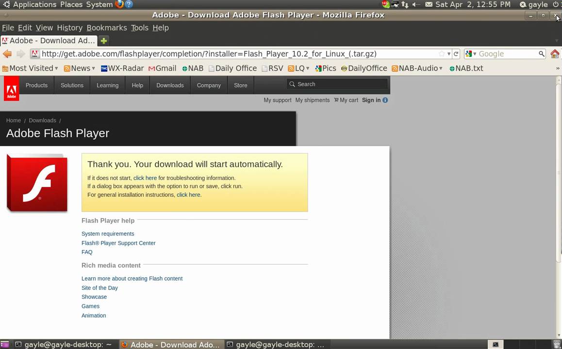The height and width of the screenshot is (349, 562).
Task: Click the clock in the top panel
Action: (473, 4)
